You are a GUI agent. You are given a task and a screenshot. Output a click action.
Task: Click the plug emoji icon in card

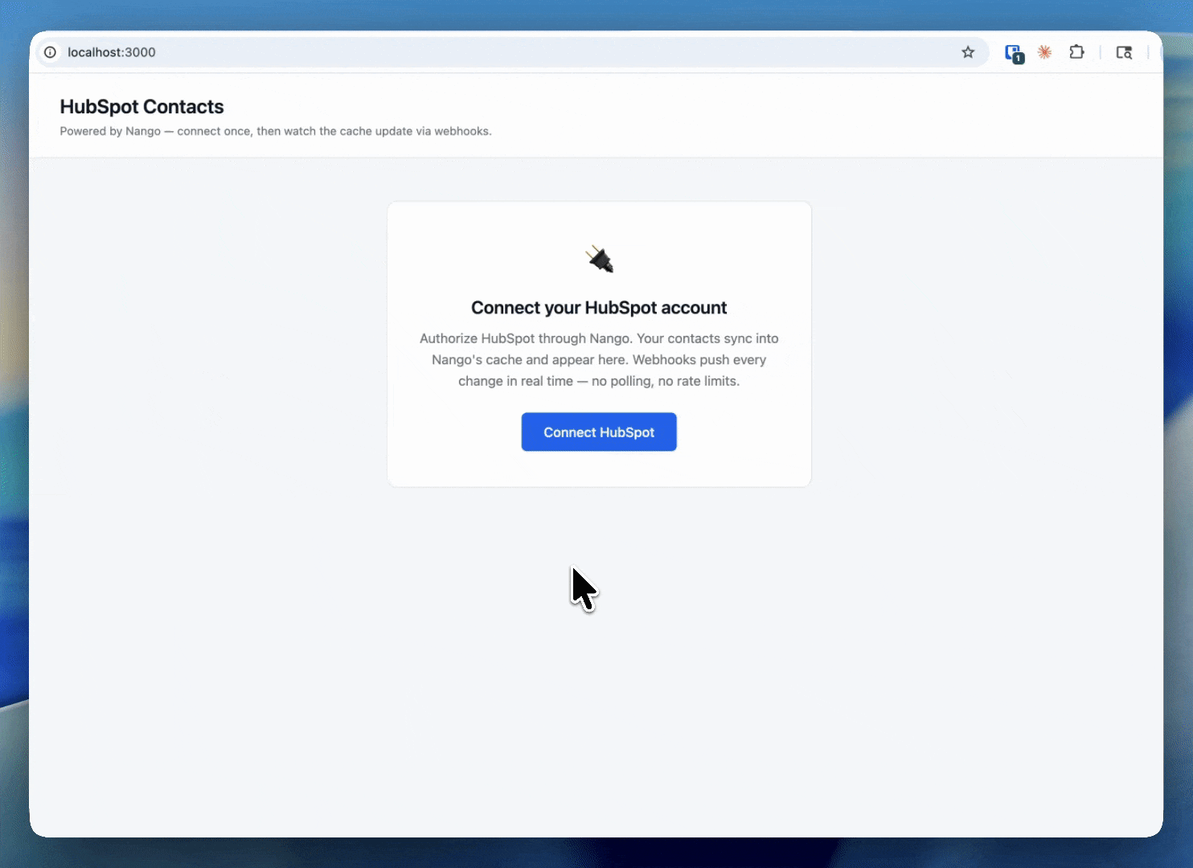coord(600,259)
